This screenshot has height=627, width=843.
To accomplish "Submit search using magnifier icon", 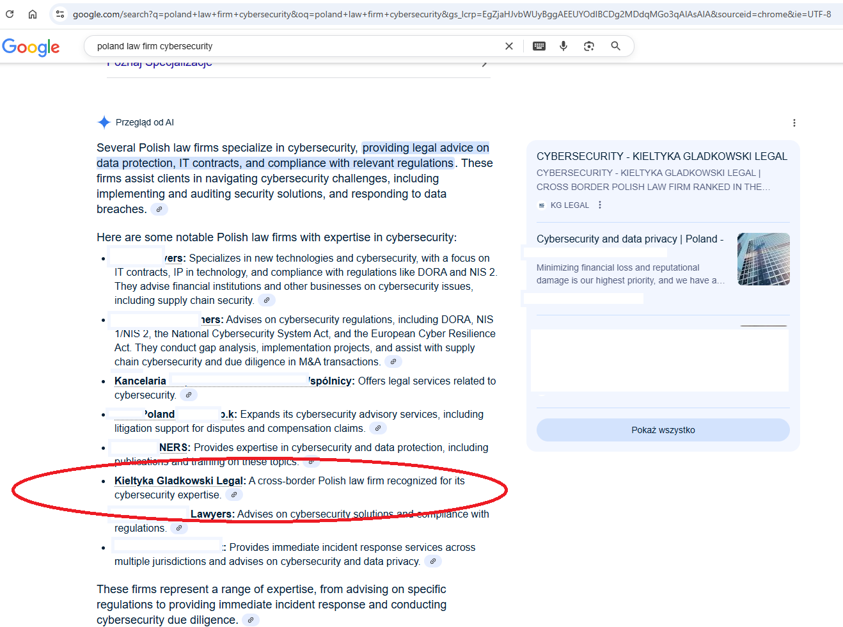I will [615, 46].
